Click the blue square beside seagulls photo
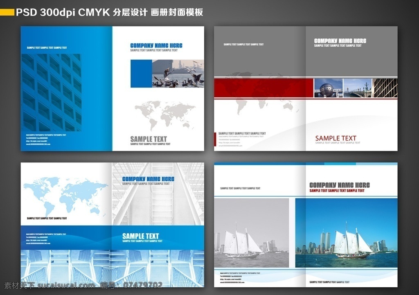 (x=141, y=74)
